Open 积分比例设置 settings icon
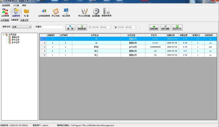Viewport: 219px width, 127px height. (84, 13)
